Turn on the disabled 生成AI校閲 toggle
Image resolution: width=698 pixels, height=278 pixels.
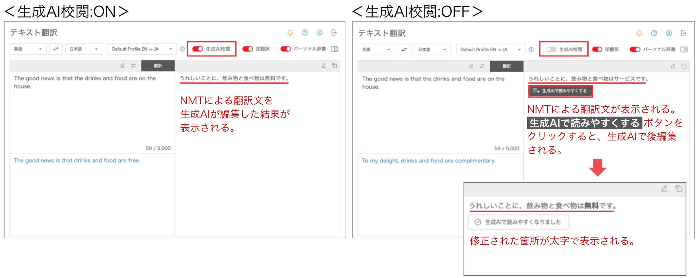[x=551, y=49]
